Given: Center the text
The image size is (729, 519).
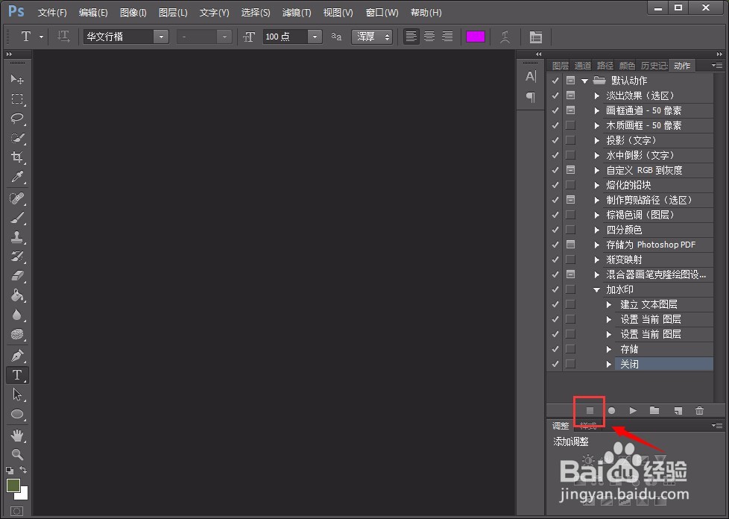Looking at the screenshot, I should (429, 37).
